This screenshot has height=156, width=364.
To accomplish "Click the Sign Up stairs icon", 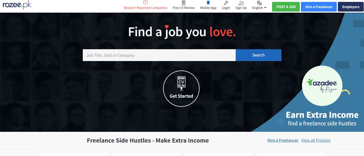I will (x=241, y=3).
